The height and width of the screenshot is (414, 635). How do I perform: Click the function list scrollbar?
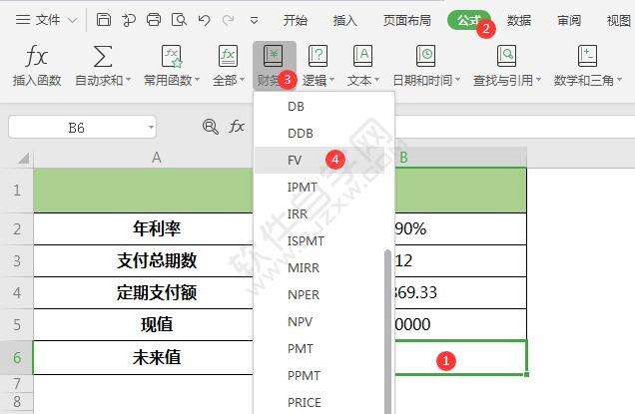coord(387,332)
